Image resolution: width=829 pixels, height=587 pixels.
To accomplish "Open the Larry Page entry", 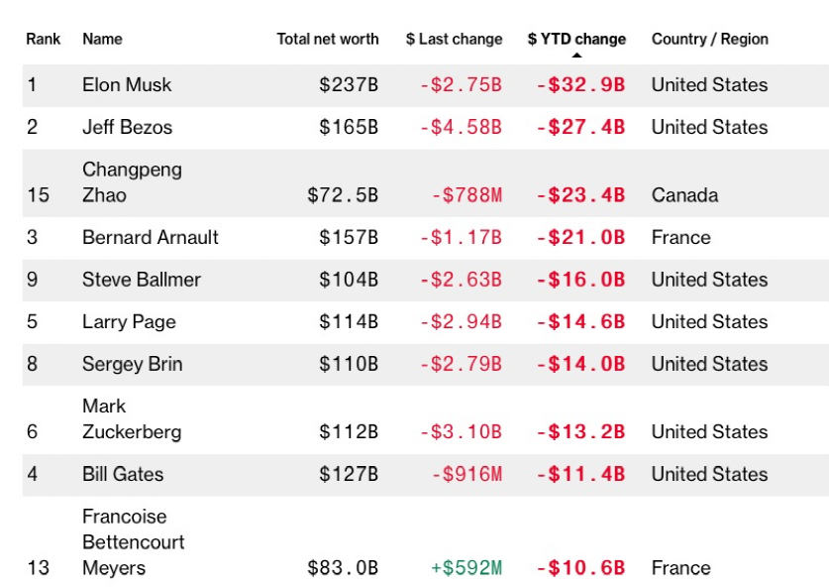I will tap(129, 322).
